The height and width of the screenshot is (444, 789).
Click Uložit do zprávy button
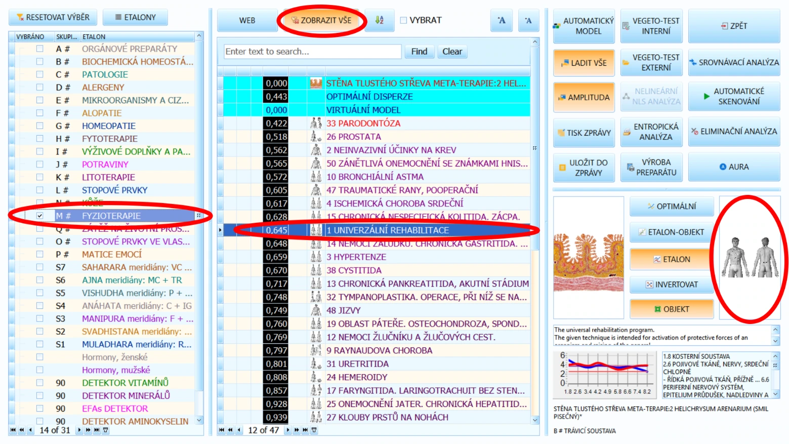(584, 168)
